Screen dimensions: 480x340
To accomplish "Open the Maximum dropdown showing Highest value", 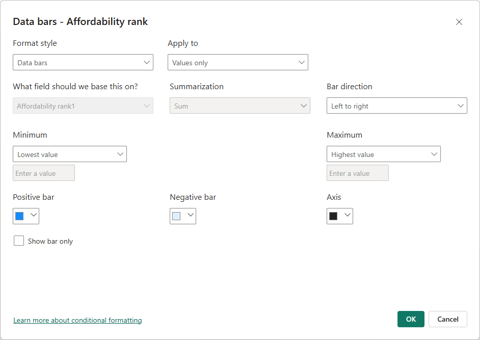I will 383,154.
